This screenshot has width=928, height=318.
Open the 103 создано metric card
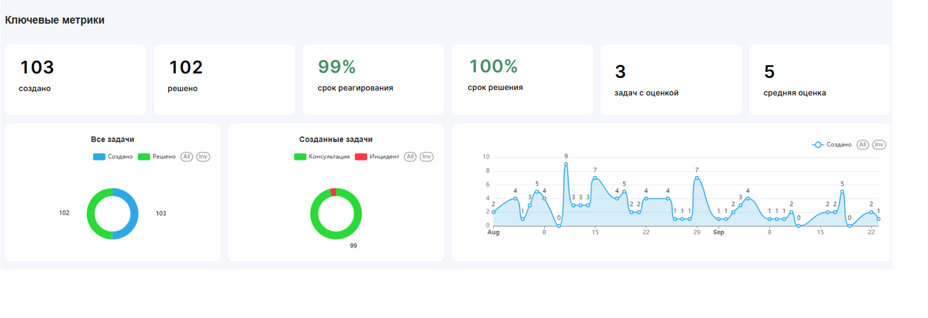(76, 79)
